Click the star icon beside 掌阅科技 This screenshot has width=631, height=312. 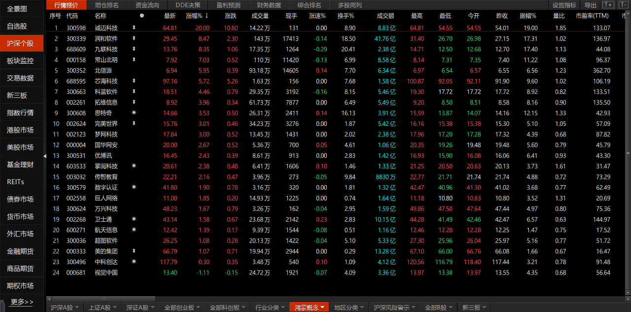(x=134, y=166)
